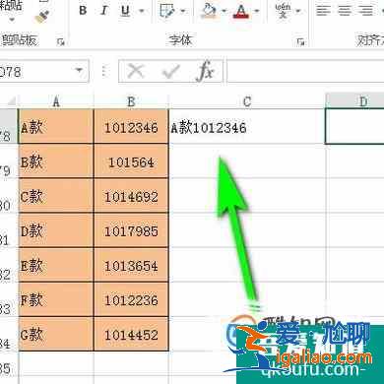This screenshot has height=384, width=384.
Task: Select cell with value 1014452
Action: [131, 334]
